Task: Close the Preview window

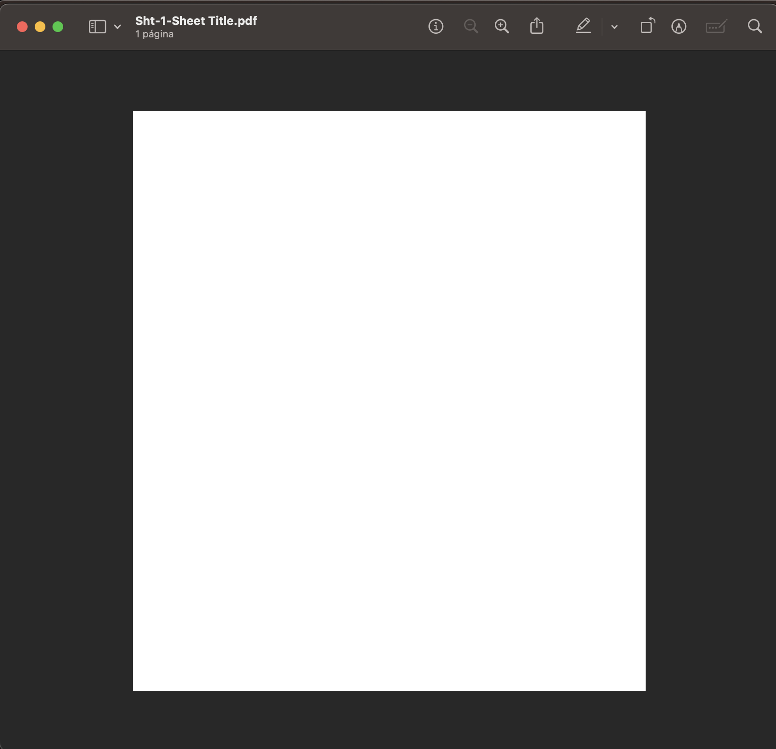Action: coord(22,27)
